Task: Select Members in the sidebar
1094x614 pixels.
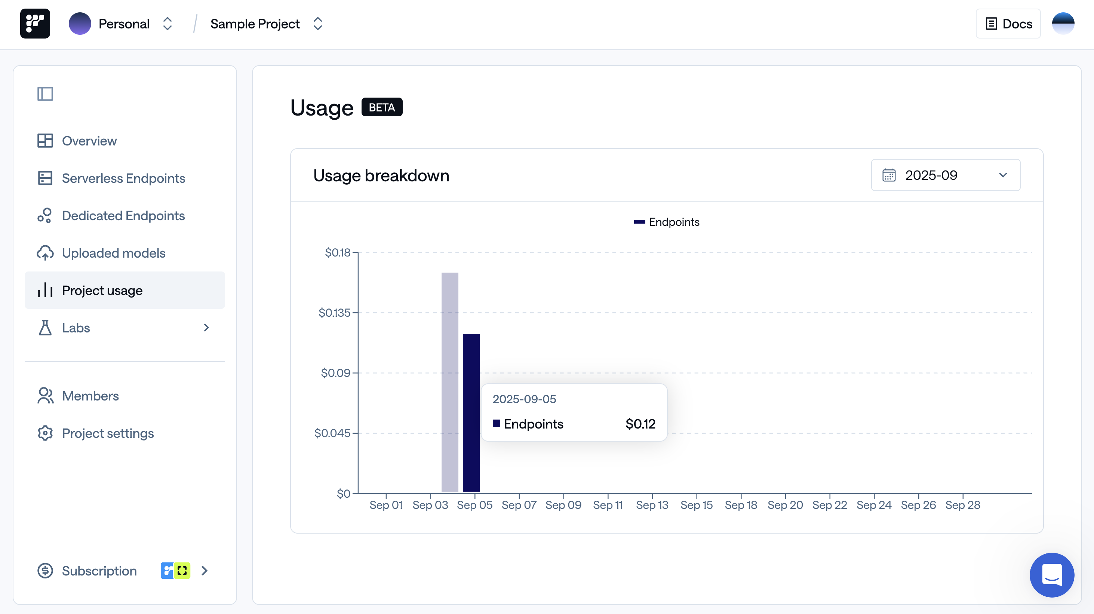Action: point(90,395)
